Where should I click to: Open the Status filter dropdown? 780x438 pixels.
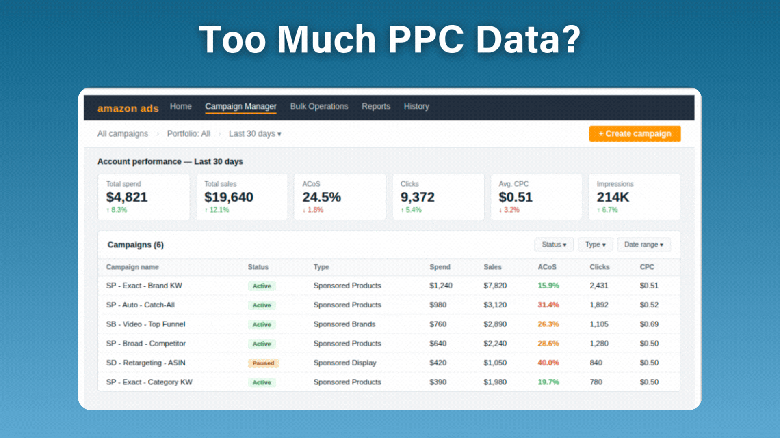554,245
